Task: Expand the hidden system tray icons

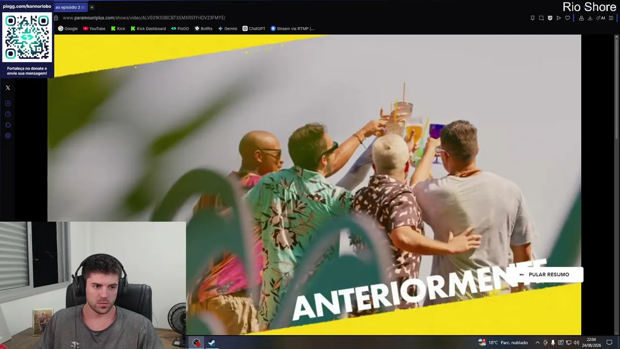Action: [x=537, y=343]
